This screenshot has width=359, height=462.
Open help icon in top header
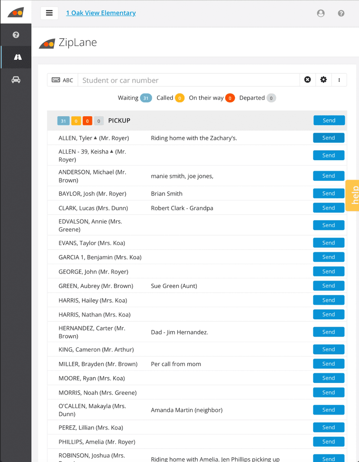pos(341,13)
